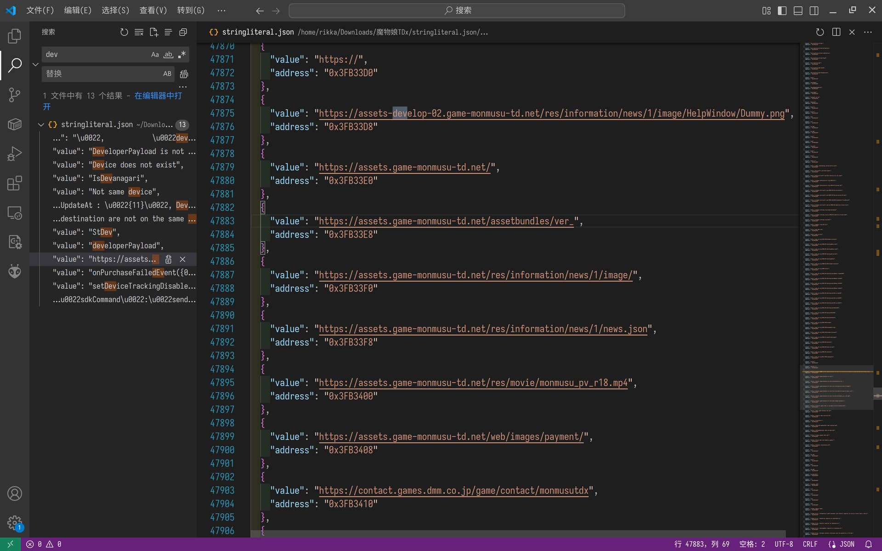The image size is (882, 551).
Task: Toggle Match Whole Word option
Action: coord(169,55)
